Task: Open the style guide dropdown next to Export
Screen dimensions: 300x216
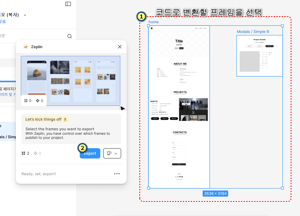Action: point(112,153)
